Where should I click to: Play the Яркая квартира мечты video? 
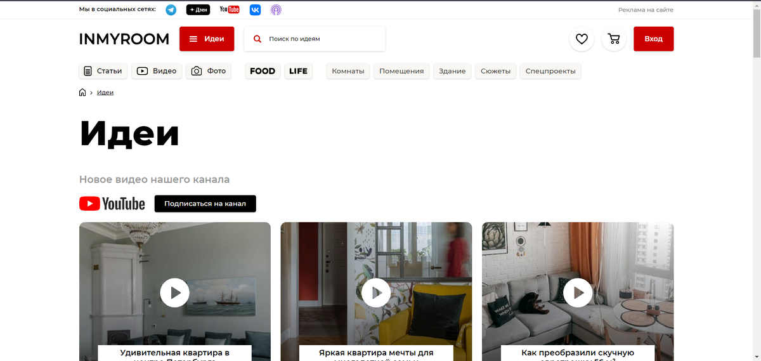[376, 293]
